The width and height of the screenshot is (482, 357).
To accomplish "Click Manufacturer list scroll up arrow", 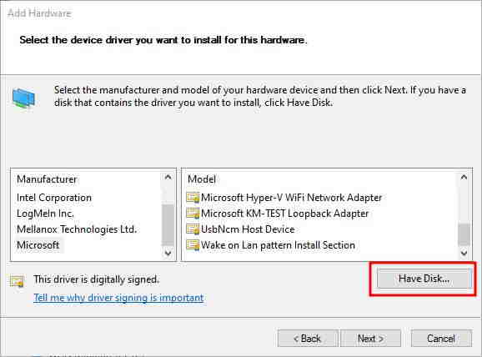I will (168, 178).
